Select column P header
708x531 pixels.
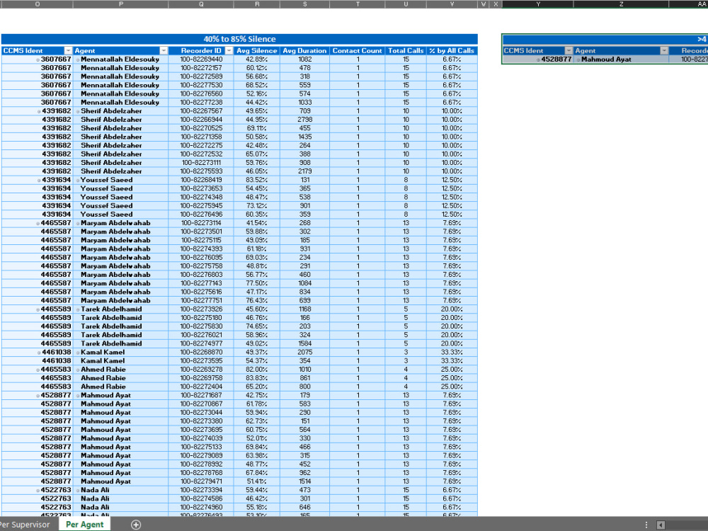[x=120, y=4]
